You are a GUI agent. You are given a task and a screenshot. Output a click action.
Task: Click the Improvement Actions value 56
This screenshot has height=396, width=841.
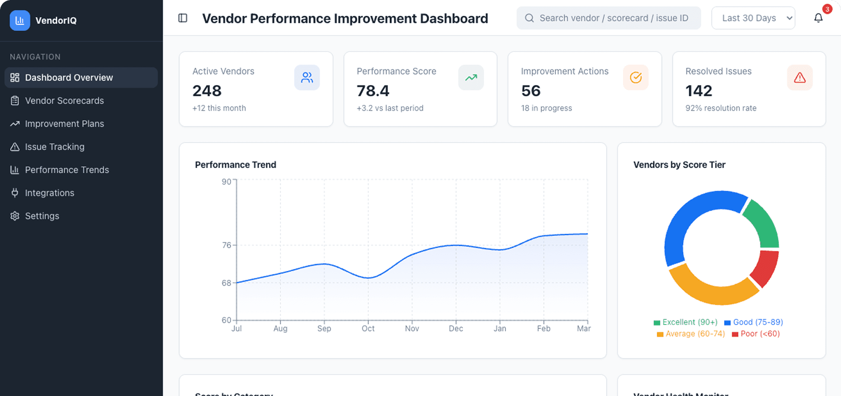[531, 91]
